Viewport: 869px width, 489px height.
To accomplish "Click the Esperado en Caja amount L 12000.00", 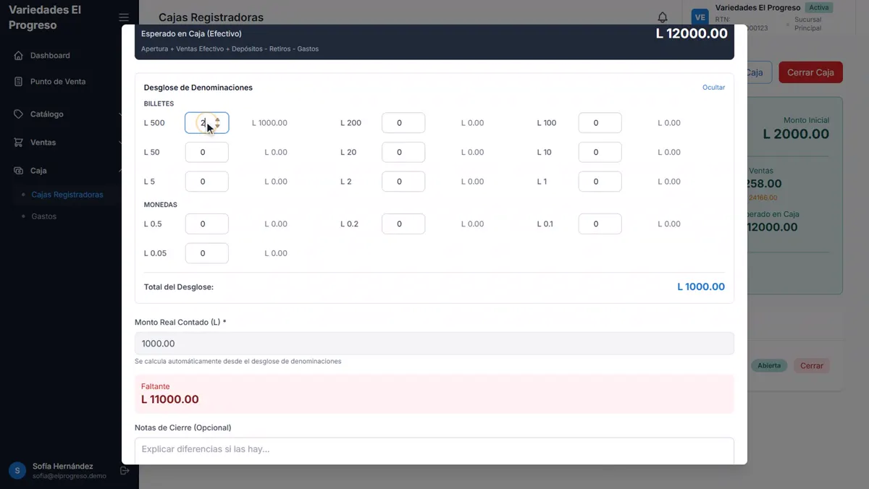I will (692, 33).
